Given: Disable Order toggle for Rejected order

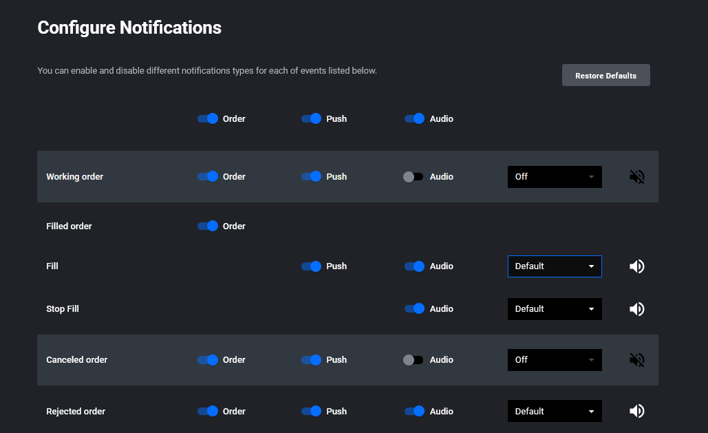Looking at the screenshot, I should (x=208, y=411).
